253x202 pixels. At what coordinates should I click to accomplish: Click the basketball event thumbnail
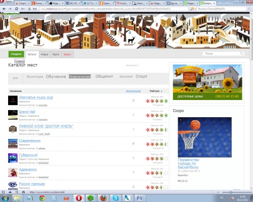[204, 137]
